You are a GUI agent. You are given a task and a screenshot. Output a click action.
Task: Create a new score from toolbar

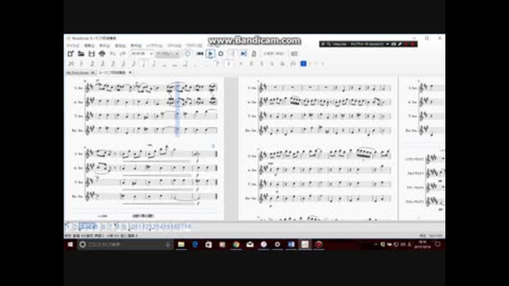coord(71,54)
